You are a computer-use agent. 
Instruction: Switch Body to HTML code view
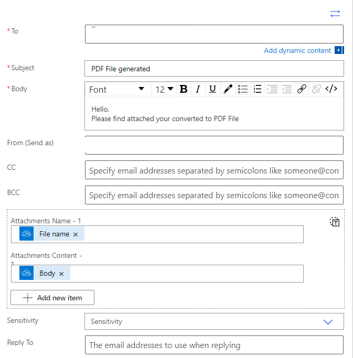coord(331,89)
